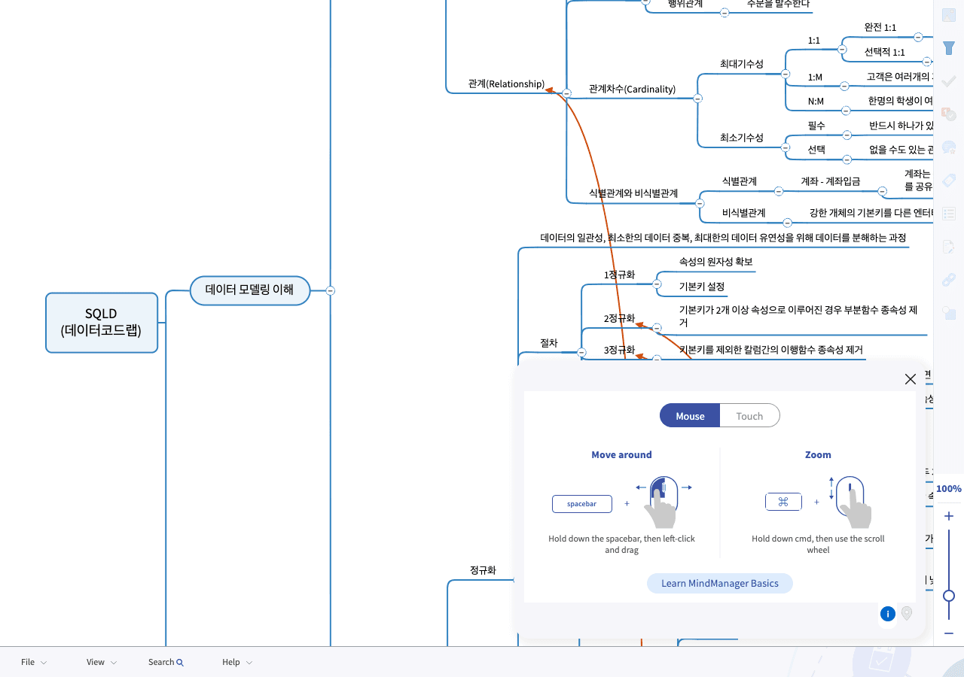Select the Hyperlinks panel icon
Image resolution: width=964 pixels, height=677 pixels.
948,279
